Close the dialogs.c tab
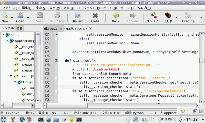Image resolution: width=205 pixels, height=123 pixels. (x=61, y=29)
